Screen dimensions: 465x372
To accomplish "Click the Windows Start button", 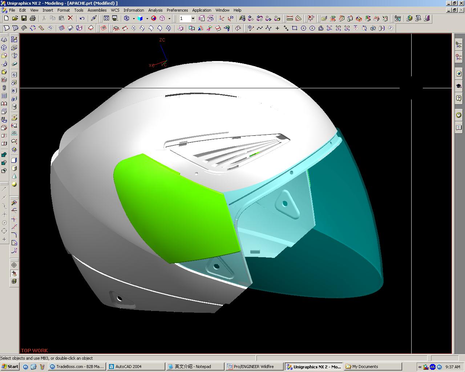I will click(10, 367).
